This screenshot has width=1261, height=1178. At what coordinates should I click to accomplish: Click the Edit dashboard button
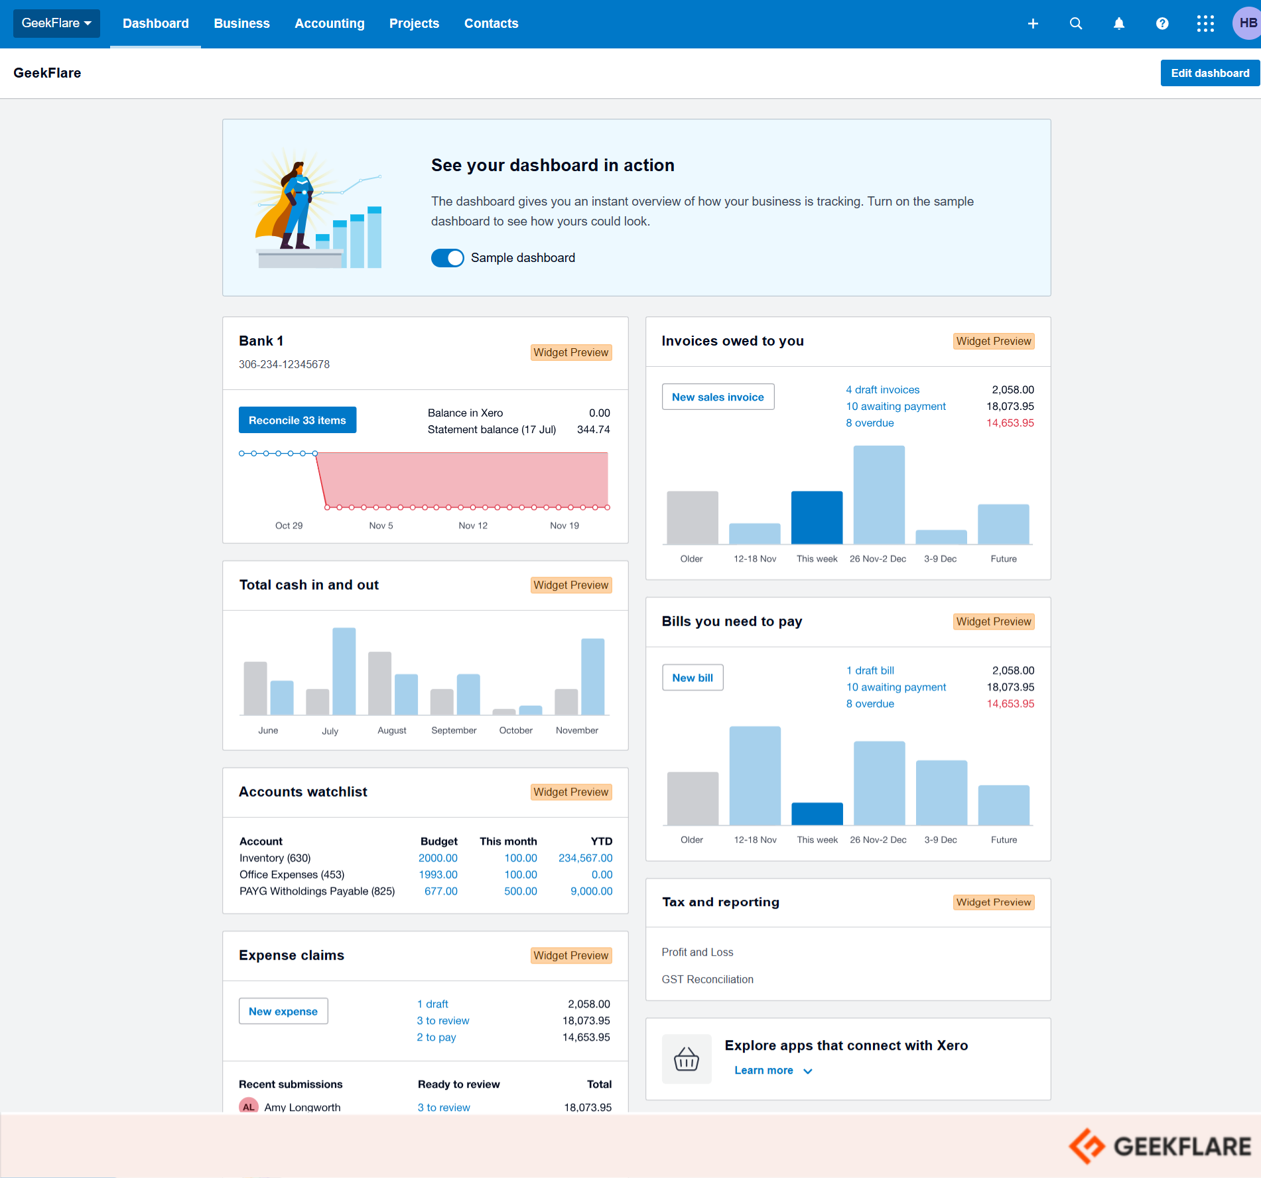click(1209, 73)
